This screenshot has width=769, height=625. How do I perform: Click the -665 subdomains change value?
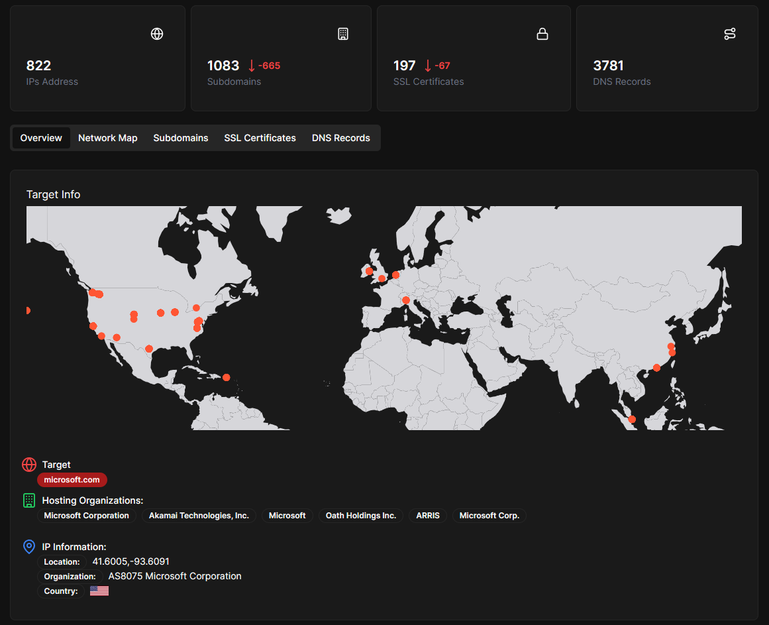point(269,66)
